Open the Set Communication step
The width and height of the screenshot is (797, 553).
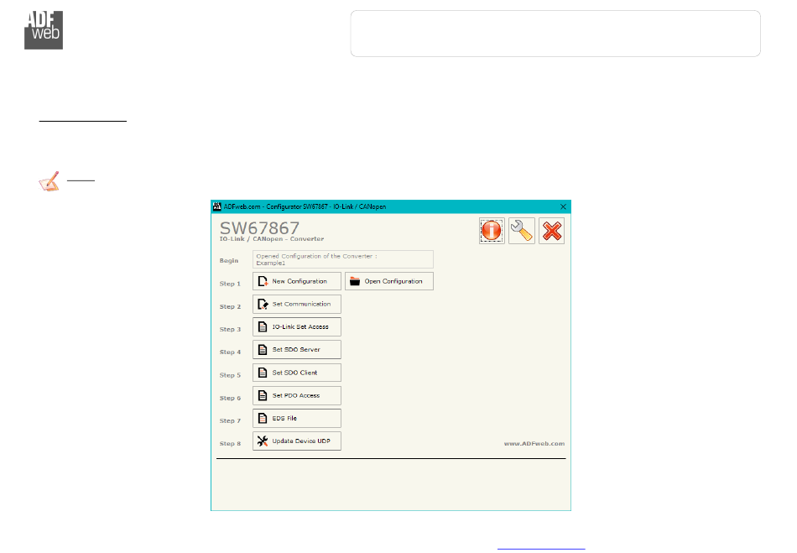point(297,304)
